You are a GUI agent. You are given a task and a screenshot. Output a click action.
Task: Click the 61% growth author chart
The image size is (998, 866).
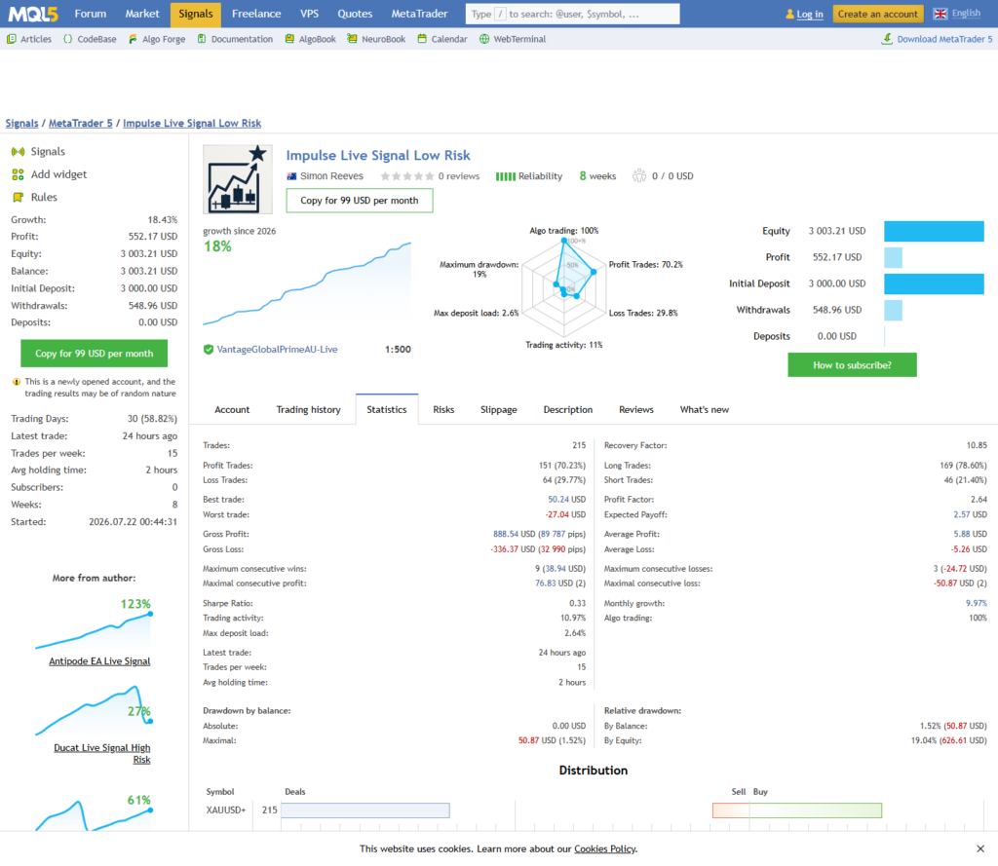(95, 813)
